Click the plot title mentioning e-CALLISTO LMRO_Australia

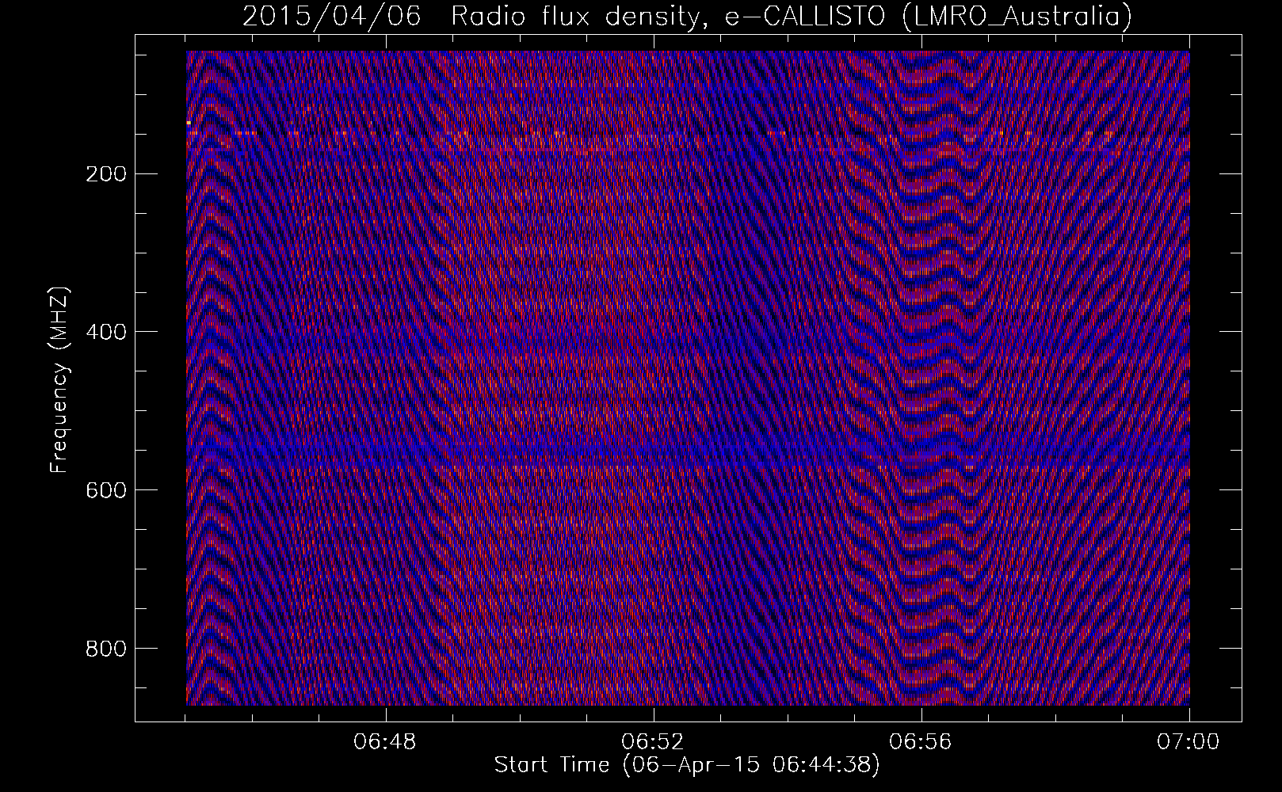687,16
